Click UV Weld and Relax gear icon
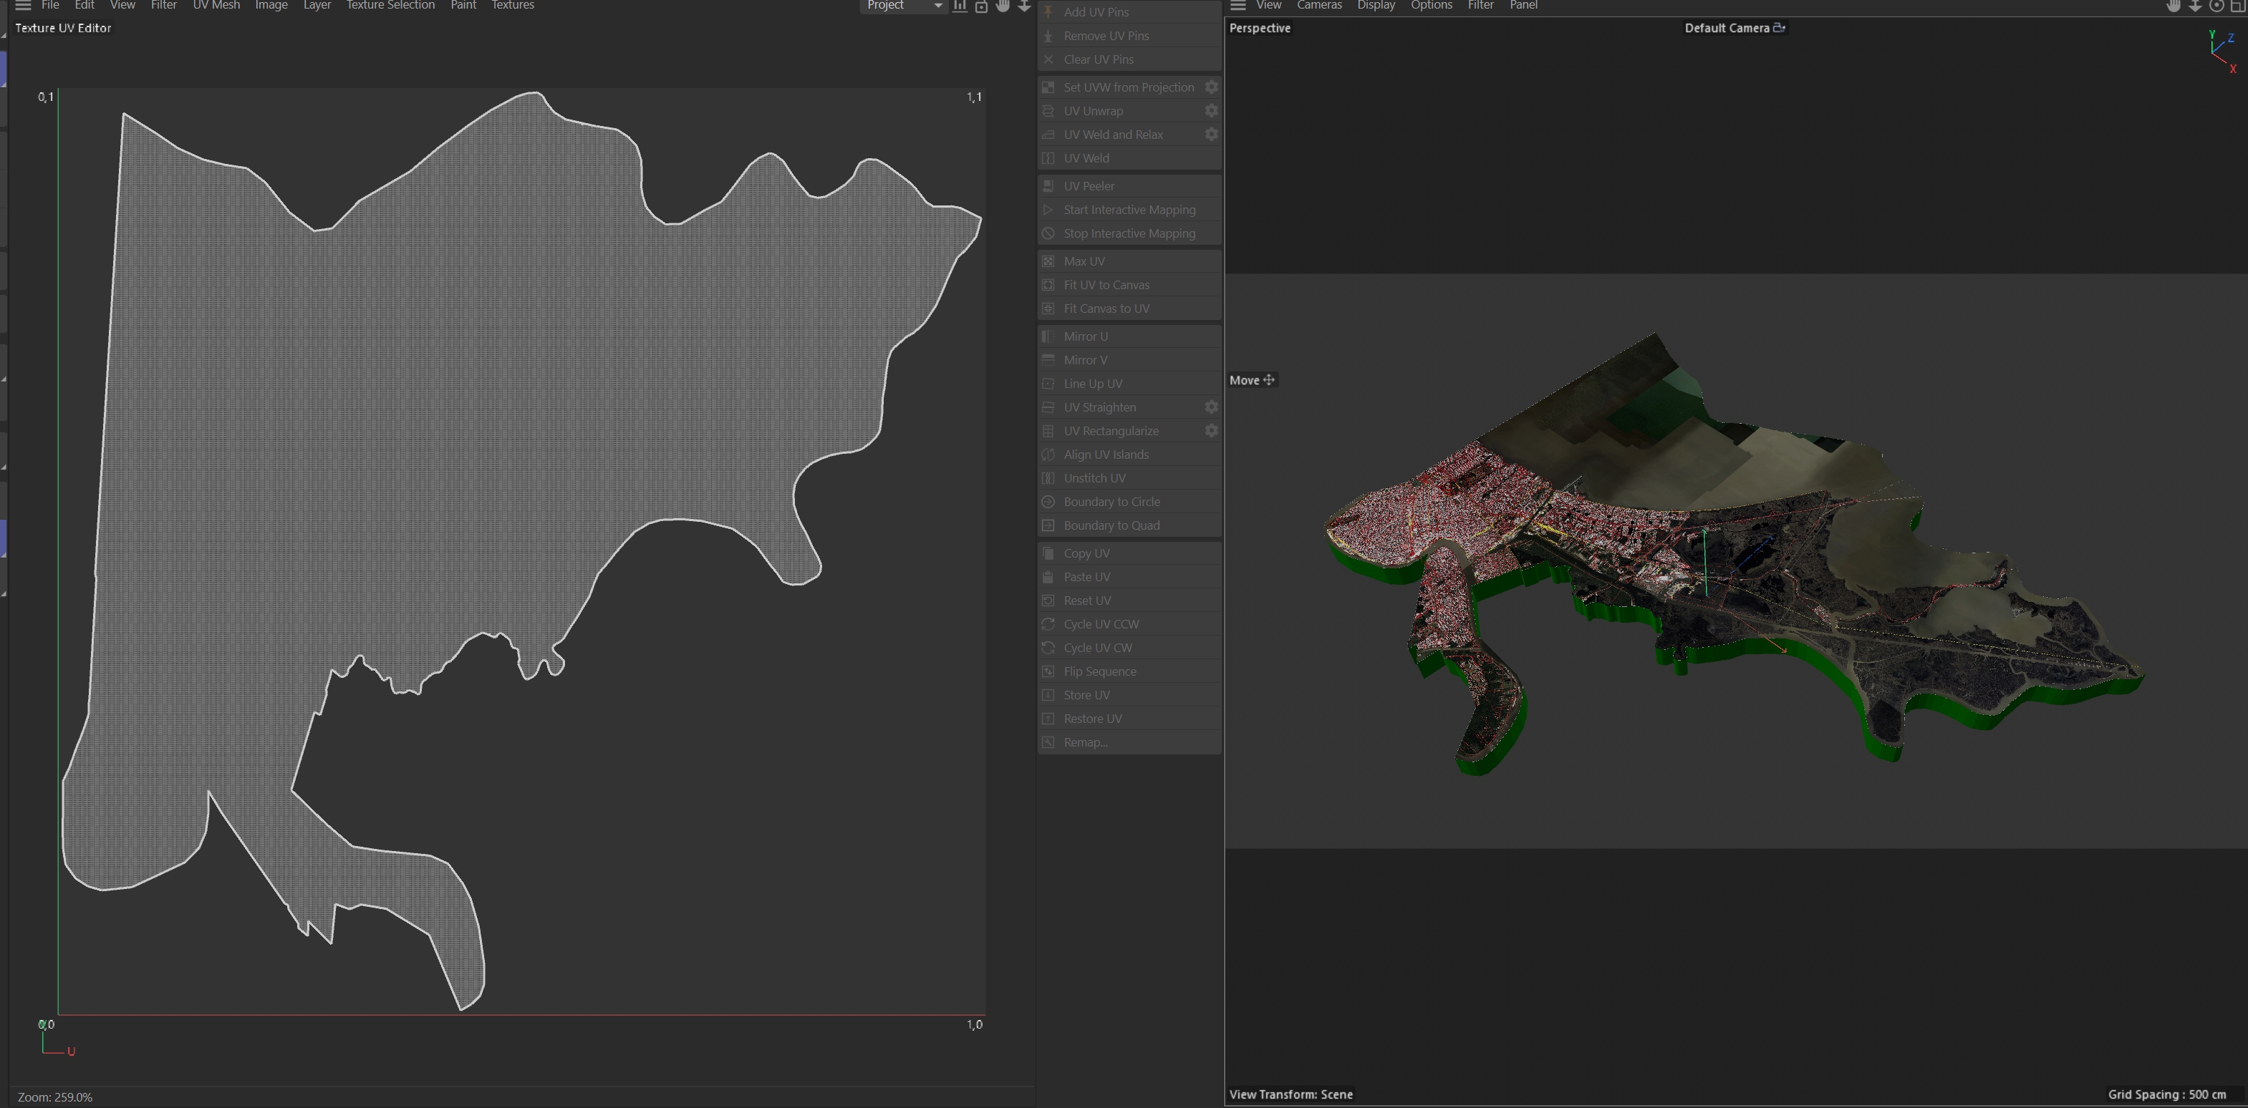Screen dimensions: 2248x1108 click(1211, 135)
